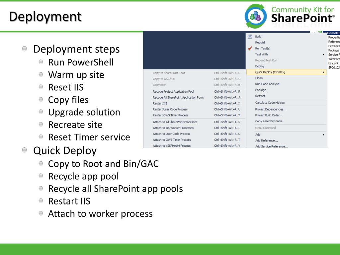
Task: Click 'Attach to worker process' bullet
Action: point(100,214)
